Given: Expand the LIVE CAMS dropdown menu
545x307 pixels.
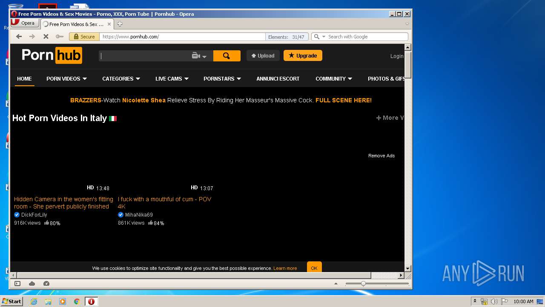Looking at the screenshot, I should (186, 79).
